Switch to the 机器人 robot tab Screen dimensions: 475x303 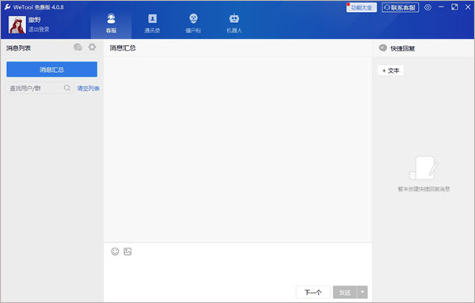coord(234,23)
